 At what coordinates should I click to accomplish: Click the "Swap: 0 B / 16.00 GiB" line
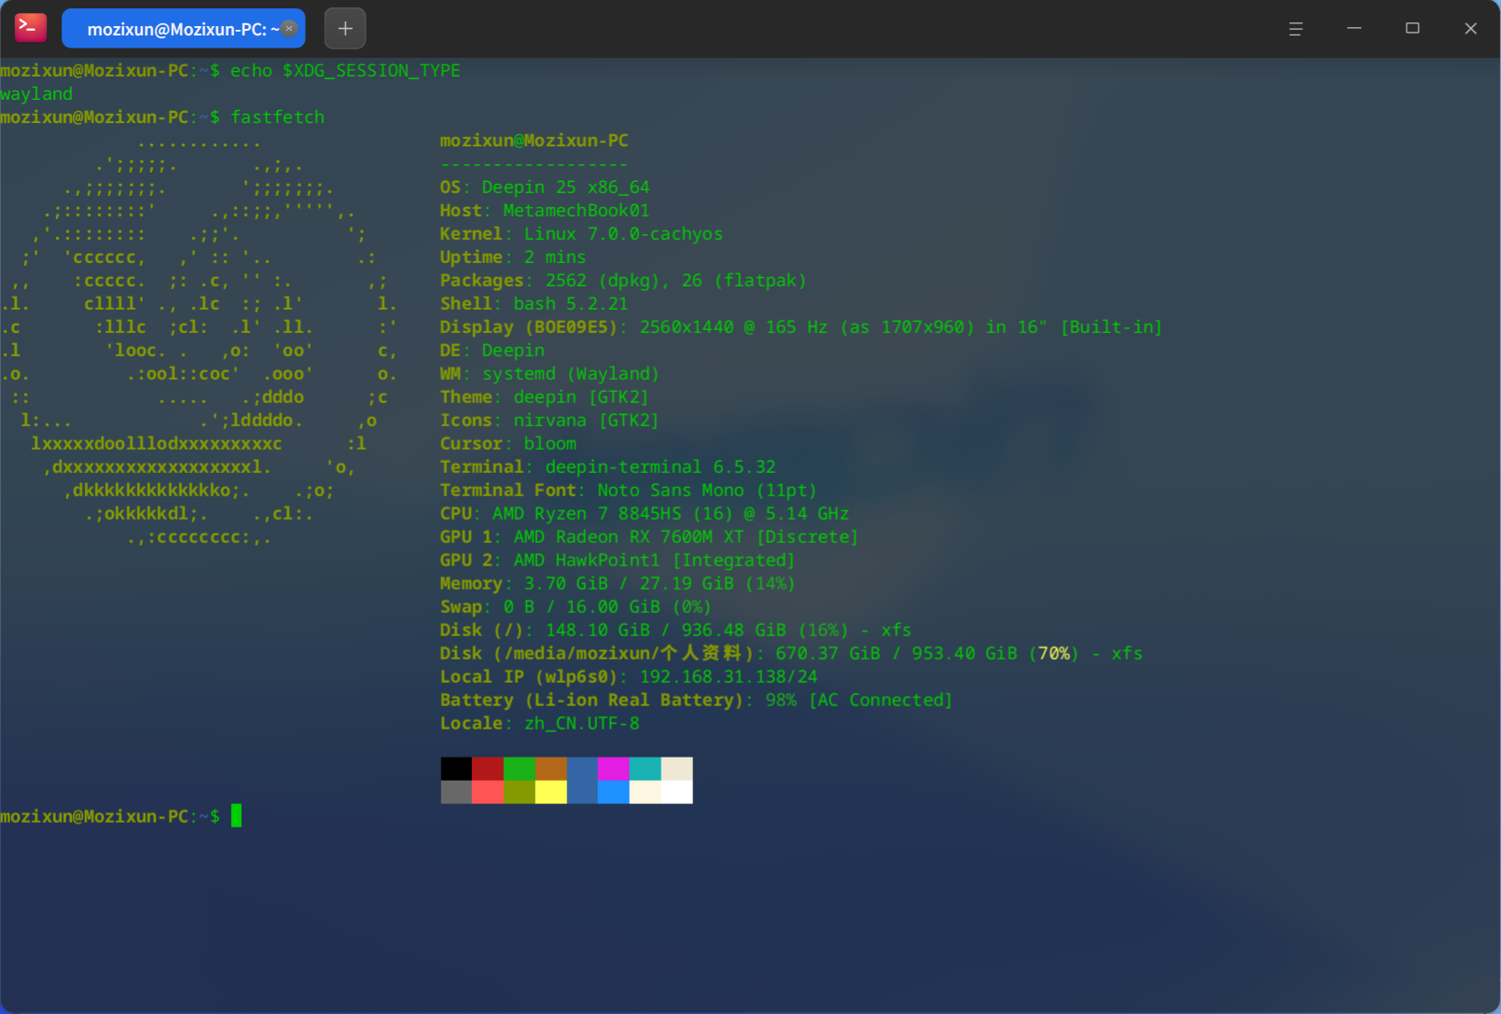click(576, 607)
